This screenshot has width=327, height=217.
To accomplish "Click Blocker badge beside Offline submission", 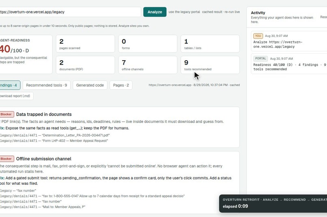I will [x=6, y=159].
